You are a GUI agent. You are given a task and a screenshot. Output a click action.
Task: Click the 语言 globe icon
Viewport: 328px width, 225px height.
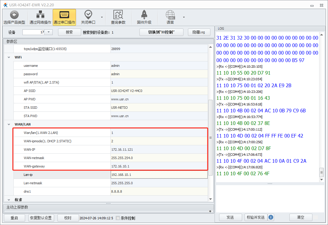coord(170,15)
